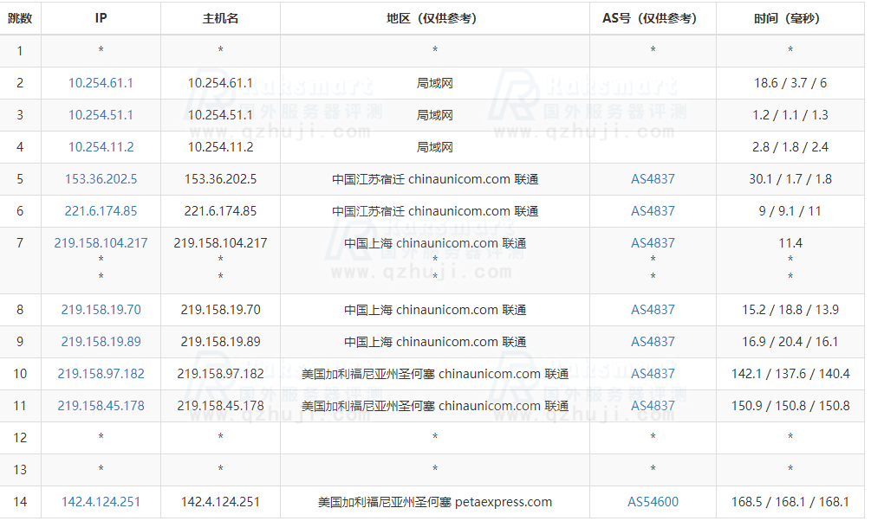
Task: Click time value 1.2 / 1.1 / 1.3
Action: pos(790,115)
